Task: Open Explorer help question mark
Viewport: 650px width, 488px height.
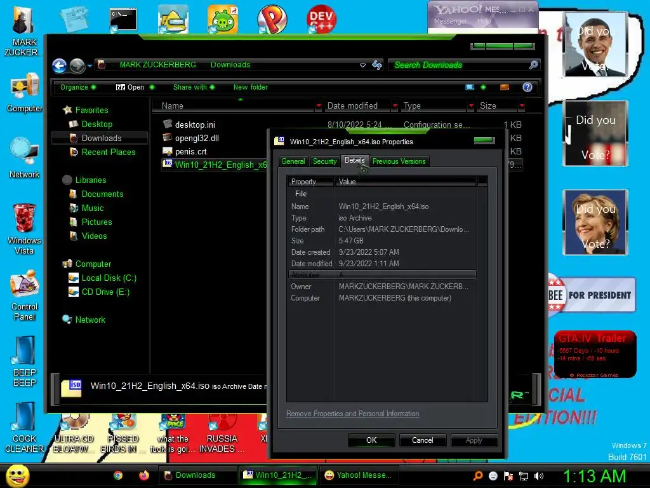Action: 527,87
